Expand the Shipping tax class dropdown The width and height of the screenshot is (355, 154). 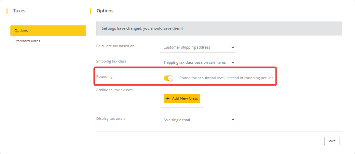198,63
